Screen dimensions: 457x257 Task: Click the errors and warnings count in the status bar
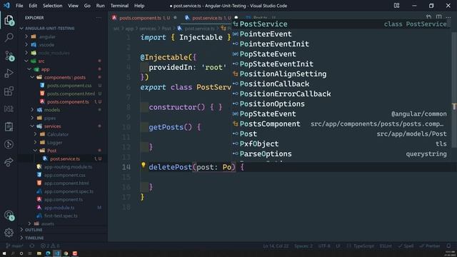(x=50, y=246)
